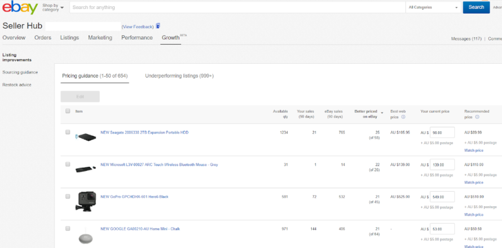502x248 pixels.
Task: Click Match price for Microsoft ARC mouse
Action: click(x=474, y=183)
